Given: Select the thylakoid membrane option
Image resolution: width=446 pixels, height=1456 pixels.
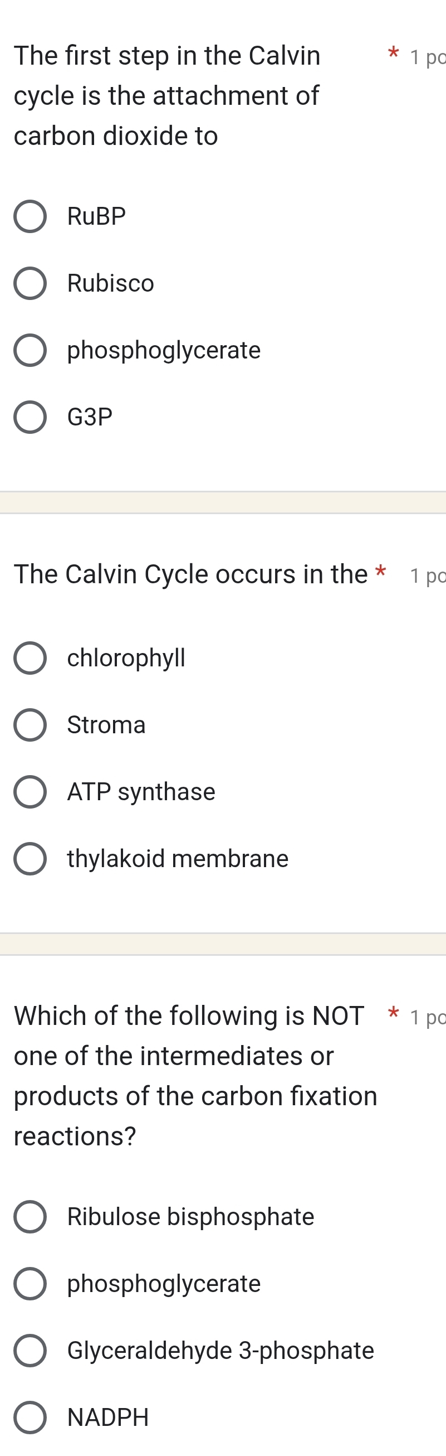Looking at the screenshot, I should (31, 859).
